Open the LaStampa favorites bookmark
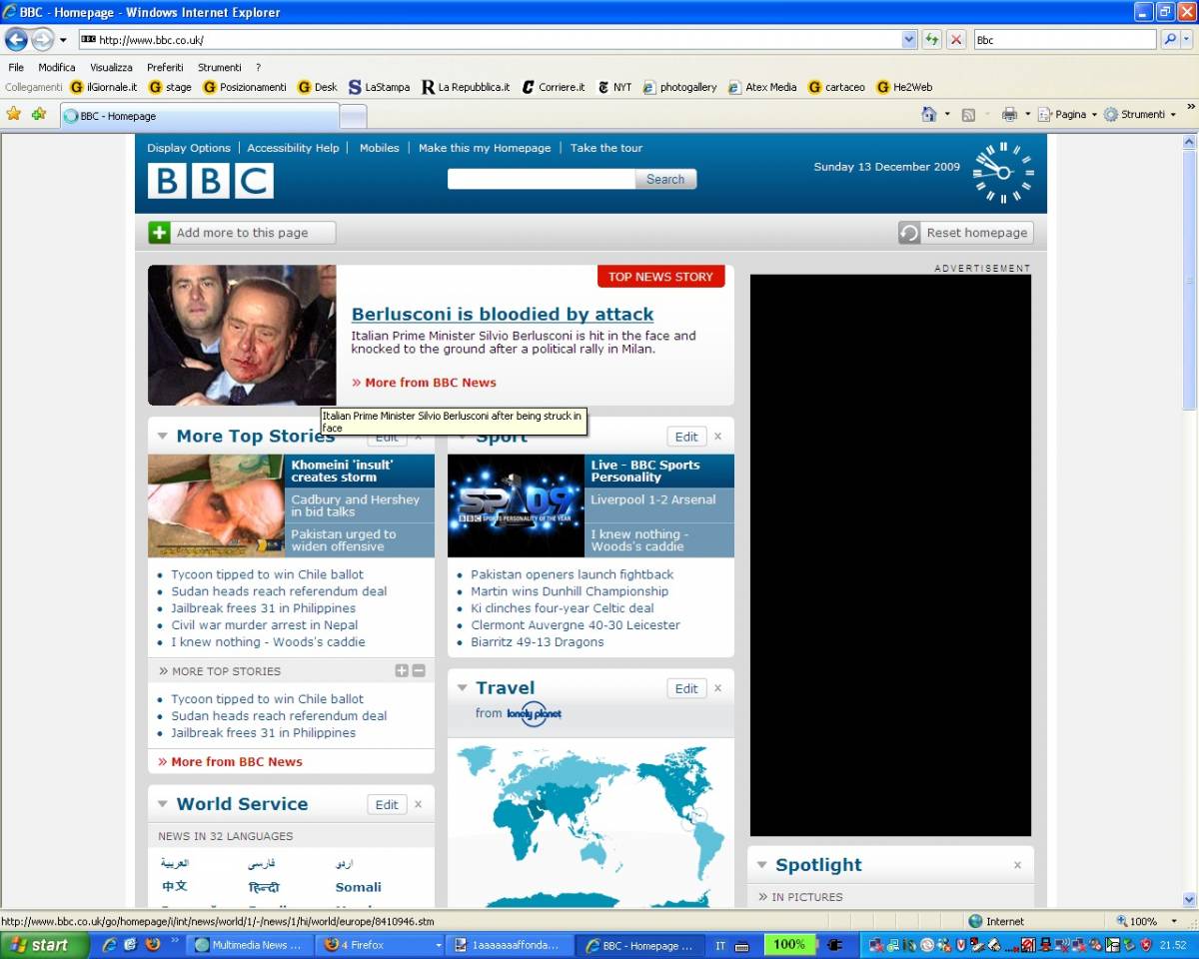The image size is (1199, 959). pyautogui.click(x=379, y=87)
